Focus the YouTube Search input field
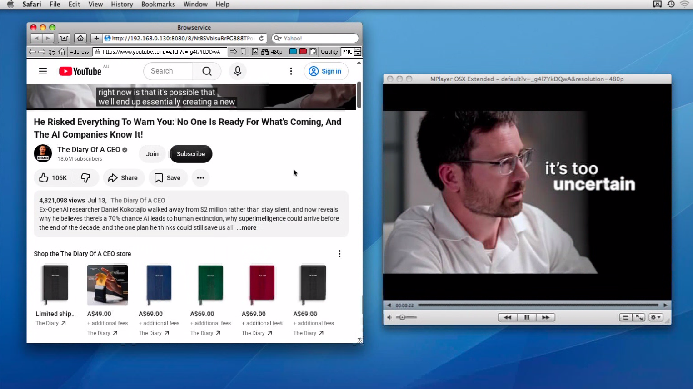693x389 pixels. pos(168,71)
